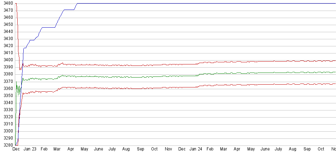The image size is (336, 154).
Task: Click the first June label after May
Action: coord(98,149)
